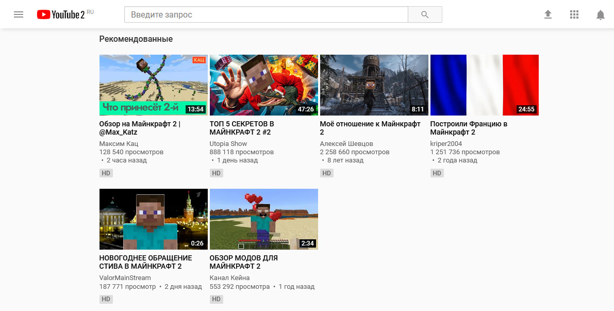The width and height of the screenshot is (614, 311).
Task: Click the '47:26' duration badge
Action: pos(306,109)
